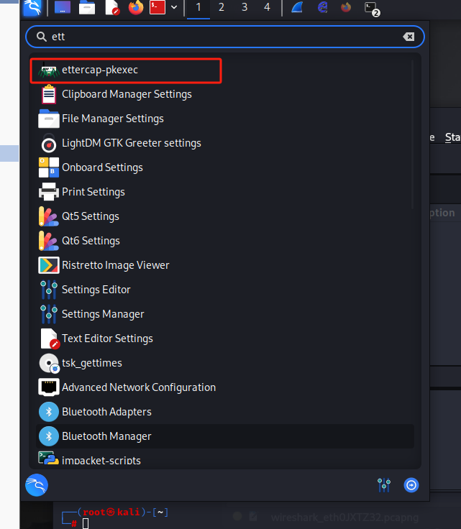Click the Bluetooth Adapters icon

pos(49,412)
